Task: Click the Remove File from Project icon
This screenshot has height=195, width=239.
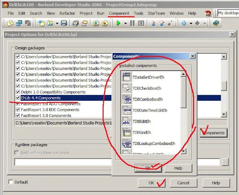Action: coord(105,23)
